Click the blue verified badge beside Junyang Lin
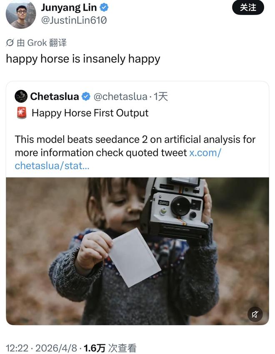 click(x=105, y=7)
